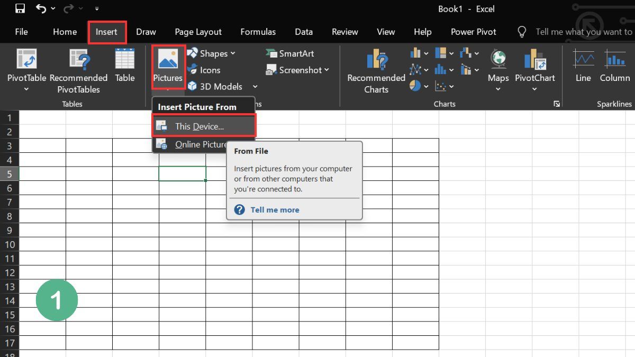Expand the PivotTable dropdown chevron
Viewport: 635px width, 357px height.
point(26,89)
